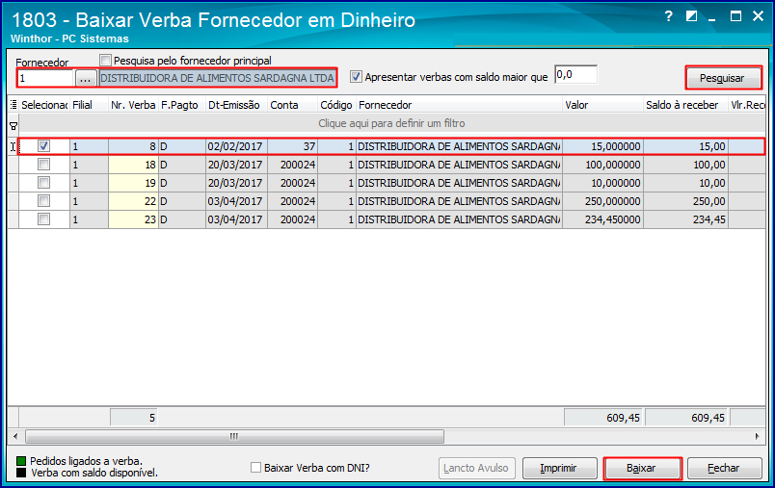This screenshot has width=775, height=488.
Task: Sort by the Fornecedor column header
Action: pyautogui.click(x=459, y=105)
